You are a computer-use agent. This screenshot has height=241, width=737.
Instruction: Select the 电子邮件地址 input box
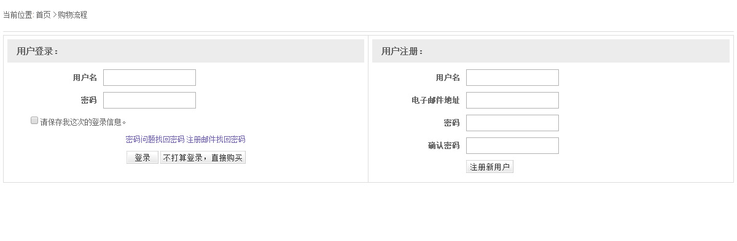[512, 100]
